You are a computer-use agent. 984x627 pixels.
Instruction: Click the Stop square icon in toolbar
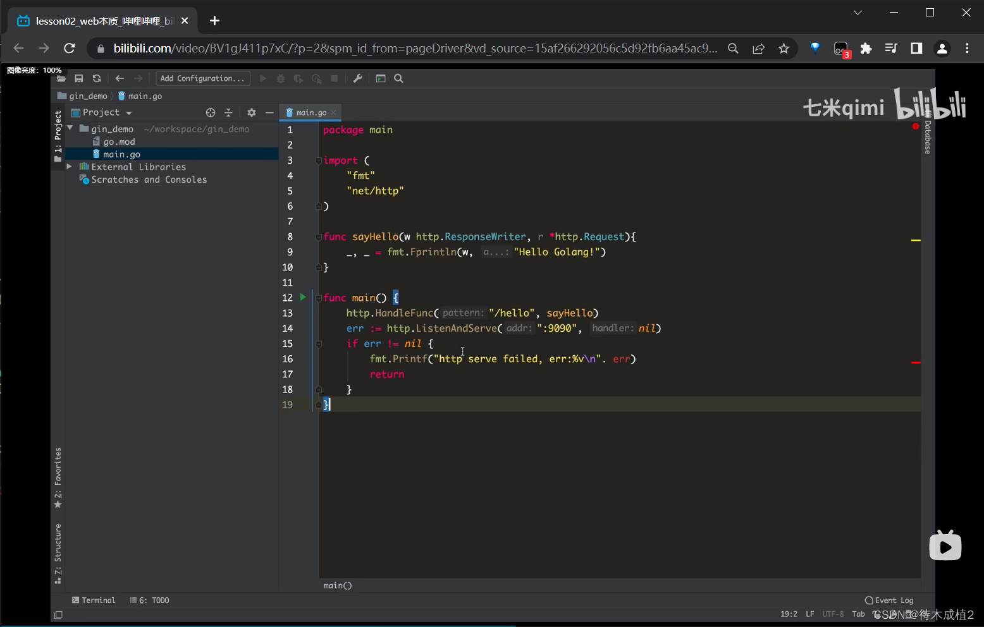[x=335, y=78]
